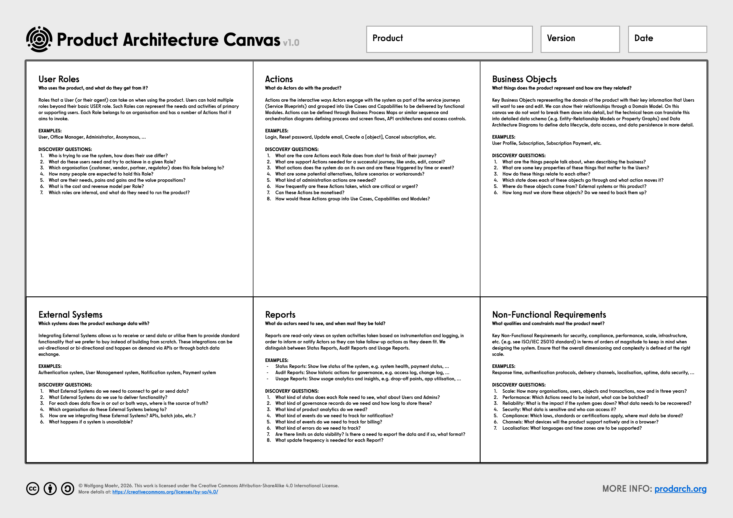Image resolution: width=733 pixels, height=518 pixels.
Task: Click 'User Profile, Subscription, Subscription Payment' examples
Action: [x=546, y=143]
